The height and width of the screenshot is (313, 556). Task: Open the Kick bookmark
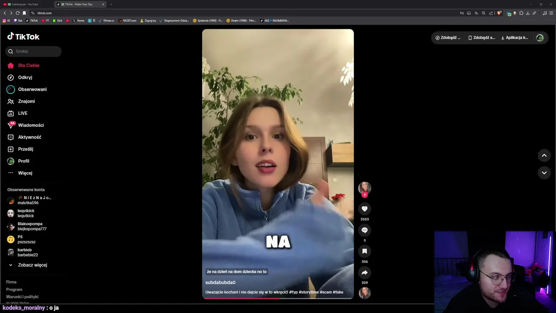[57, 20]
